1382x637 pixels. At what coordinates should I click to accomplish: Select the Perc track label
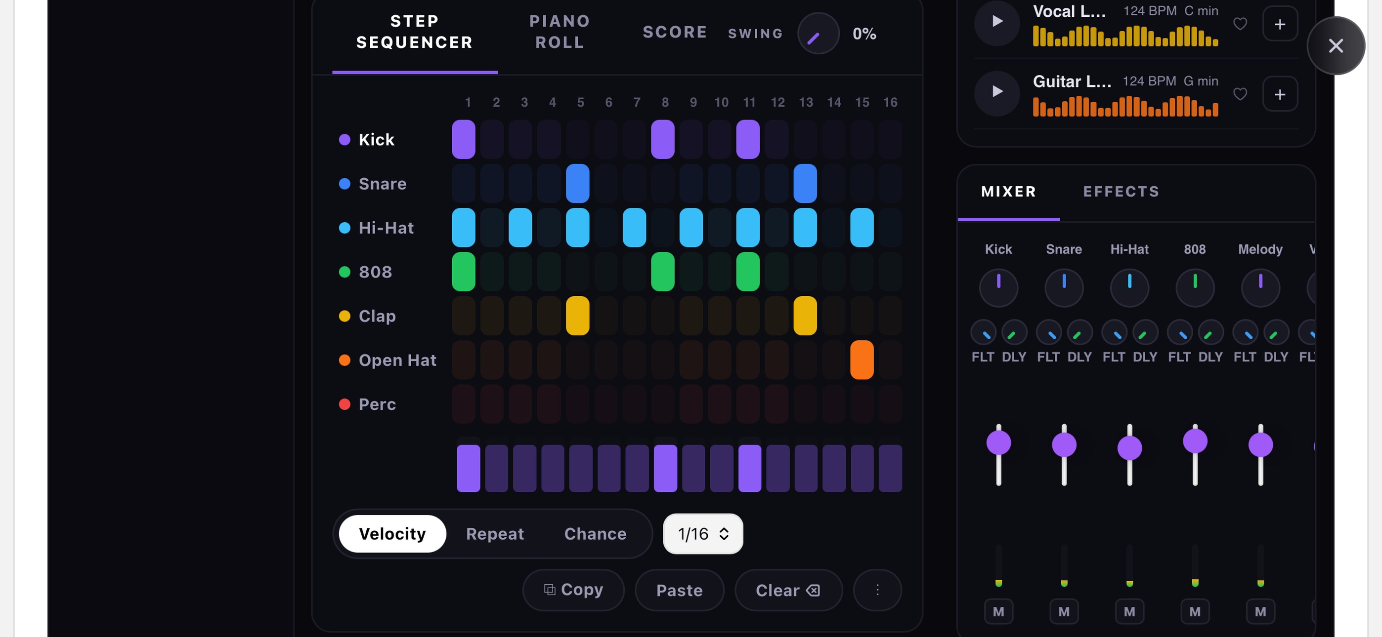377,404
